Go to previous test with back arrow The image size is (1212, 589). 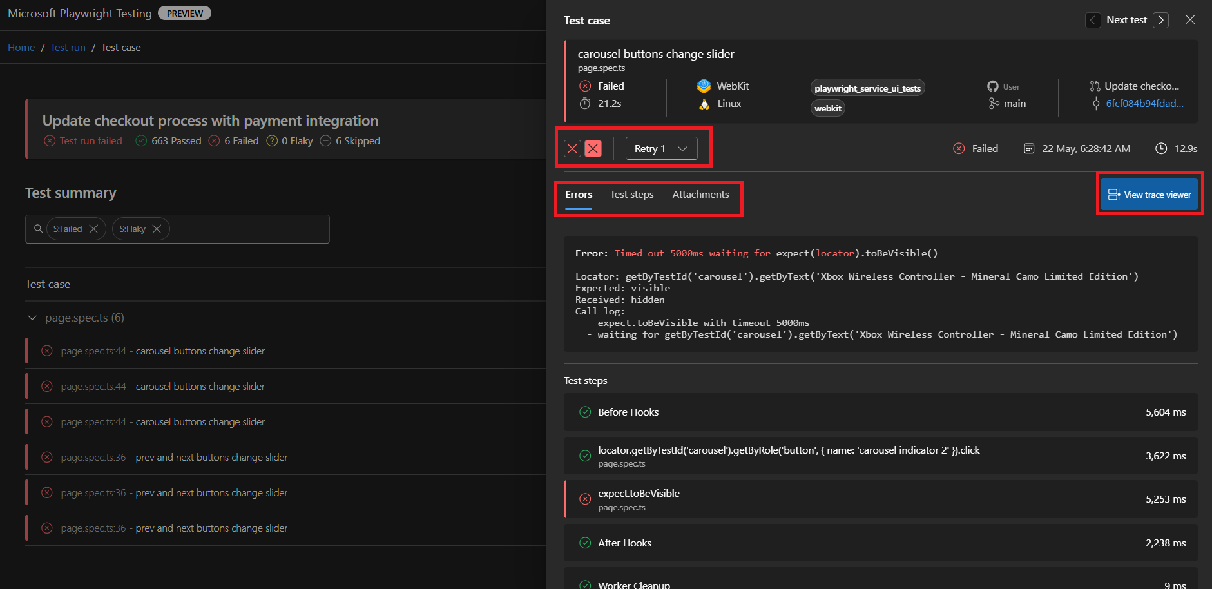point(1093,20)
